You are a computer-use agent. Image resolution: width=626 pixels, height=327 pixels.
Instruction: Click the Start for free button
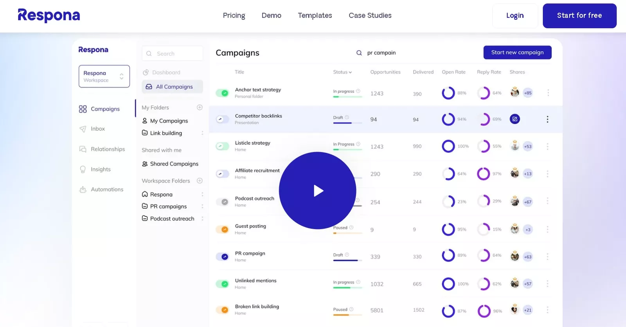pos(579,16)
